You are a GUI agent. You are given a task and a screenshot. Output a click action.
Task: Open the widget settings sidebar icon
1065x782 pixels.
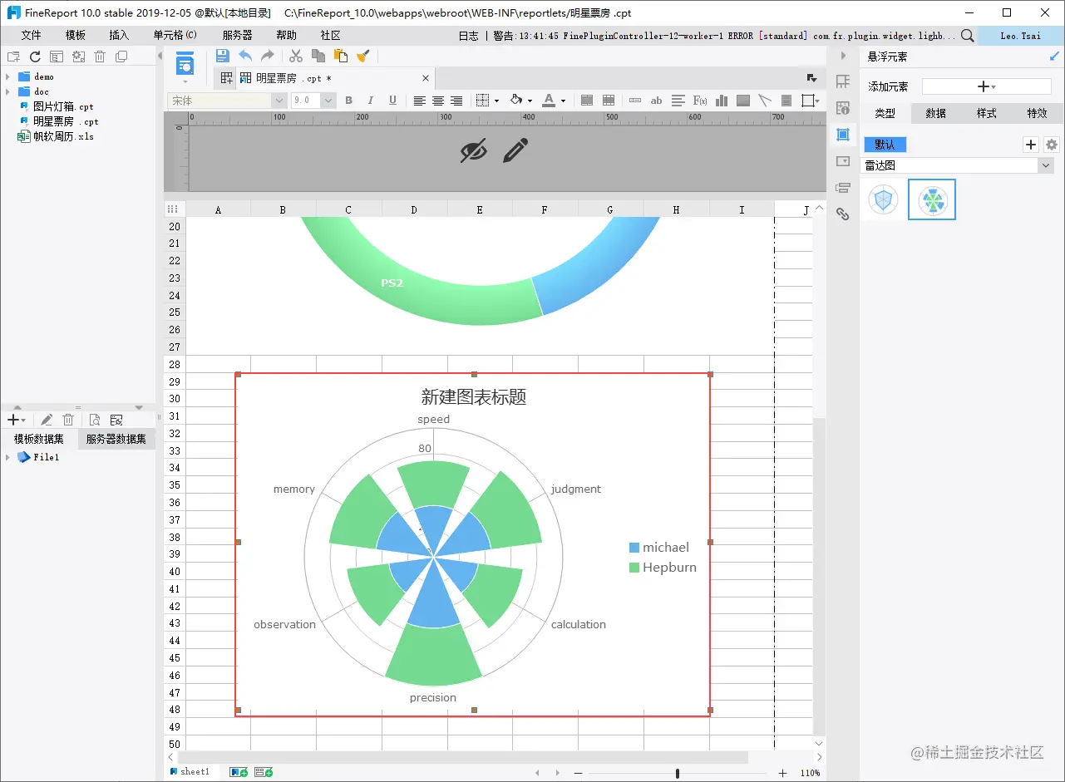tap(843, 160)
